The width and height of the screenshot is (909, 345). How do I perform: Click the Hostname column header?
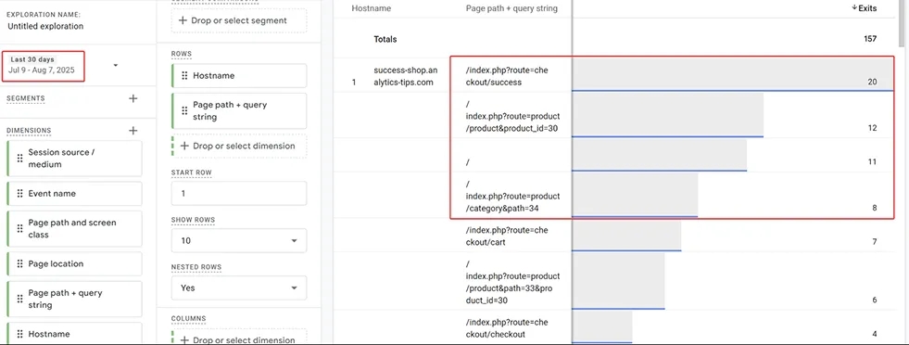pyautogui.click(x=371, y=8)
